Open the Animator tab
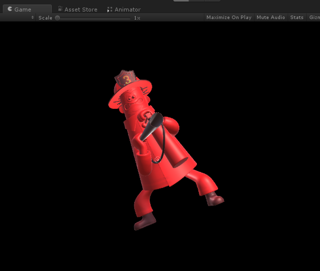This screenshot has height=271, width=320. point(124,10)
